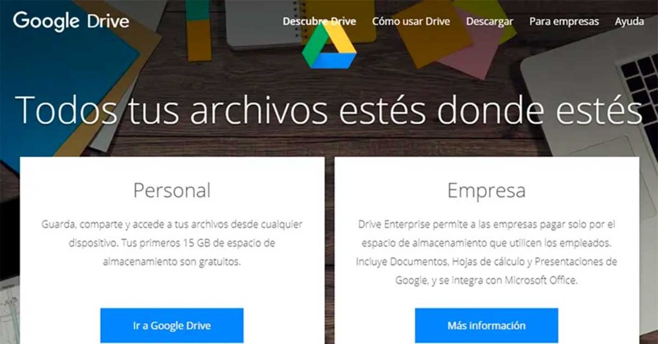
Task: Click the word Drive in the top-left logo
Action: [x=108, y=21]
